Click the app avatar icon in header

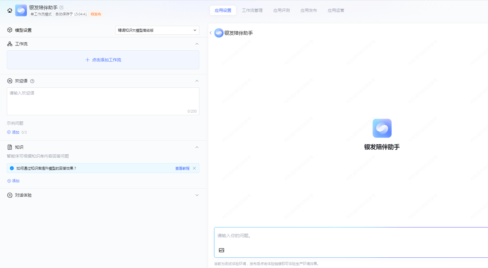coord(21,10)
